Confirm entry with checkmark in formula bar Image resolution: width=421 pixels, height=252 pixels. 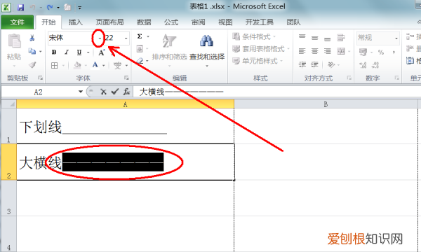pos(115,92)
